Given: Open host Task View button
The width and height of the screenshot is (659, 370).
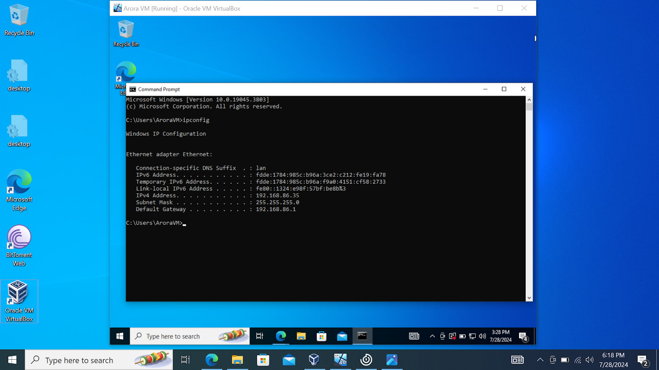Looking at the screenshot, I should tap(185, 360).
